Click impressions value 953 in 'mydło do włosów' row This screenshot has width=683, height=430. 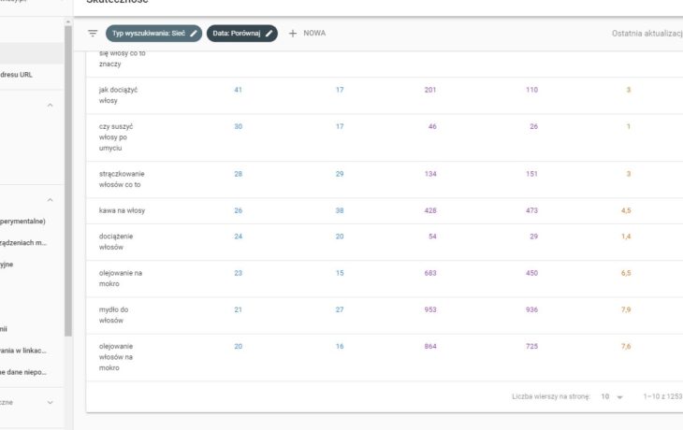(430, 309)
